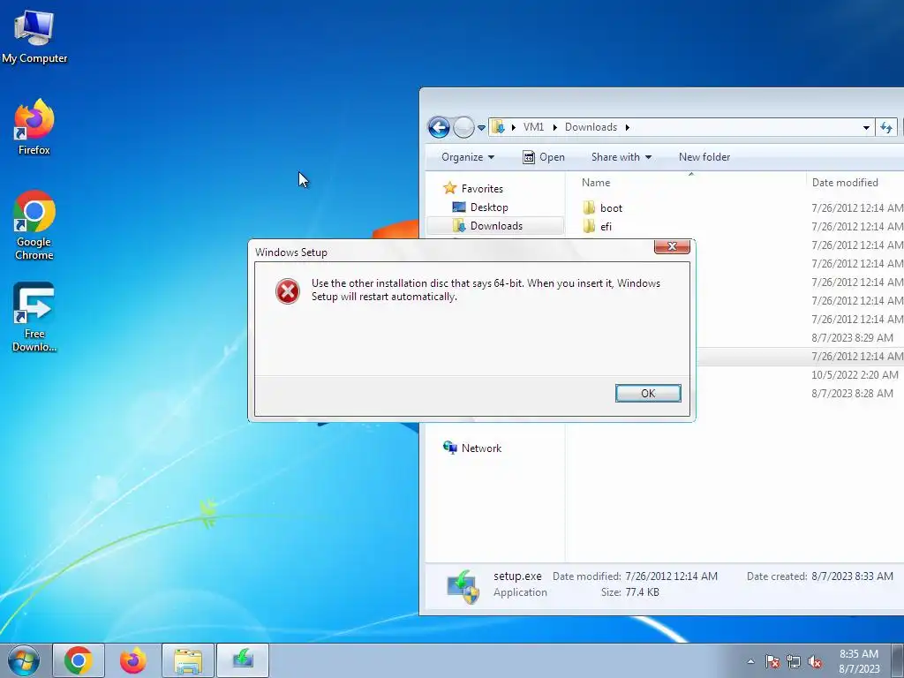Open the address bar history dropdown

(x=866, y=128)
